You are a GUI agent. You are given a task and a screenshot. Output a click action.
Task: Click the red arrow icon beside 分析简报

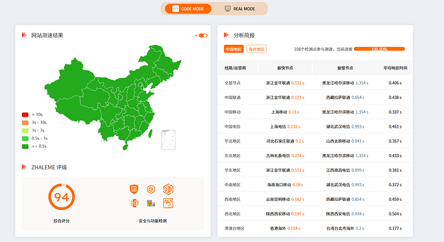(226, 35)
